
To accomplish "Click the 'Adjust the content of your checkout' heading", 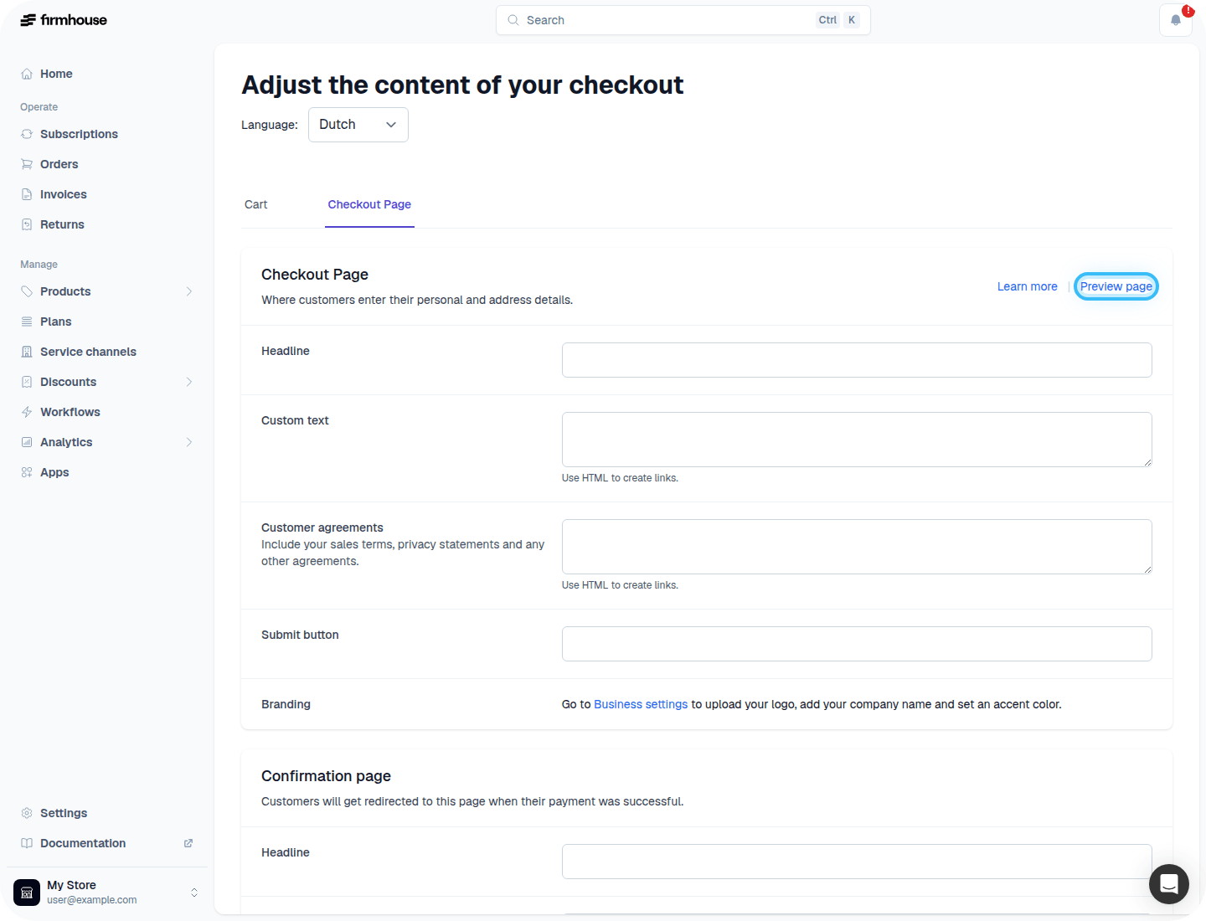I will pos(462,85).
